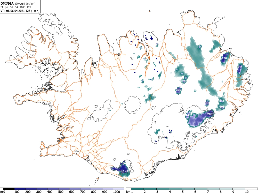Click the title text 'DMI/IGA: Skyggni (m/km)'
This screenshot has width=258, height=194.
point(18,4)
